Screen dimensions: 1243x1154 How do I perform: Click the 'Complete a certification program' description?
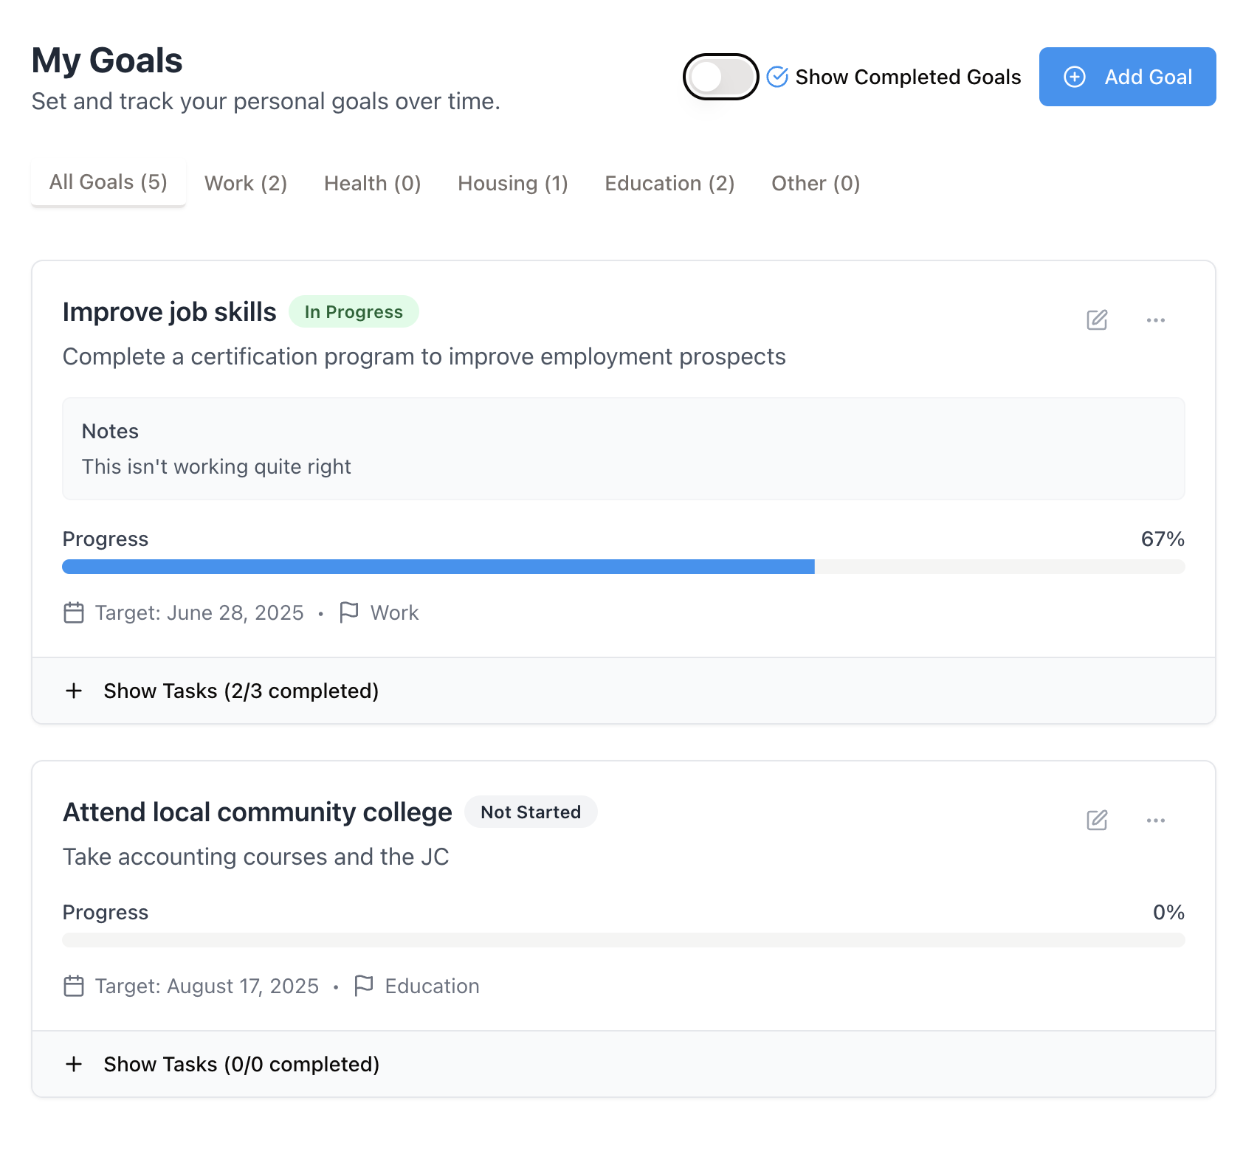424,356
